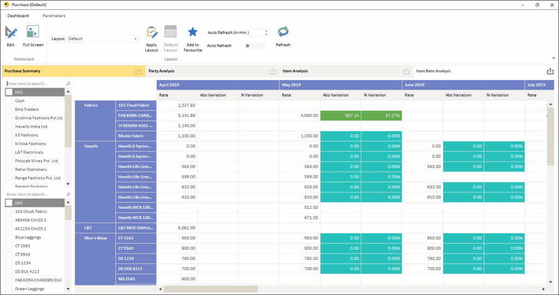Export the Party Analysis panel
The height and width of the screenshot is (295, 559).
272,71
